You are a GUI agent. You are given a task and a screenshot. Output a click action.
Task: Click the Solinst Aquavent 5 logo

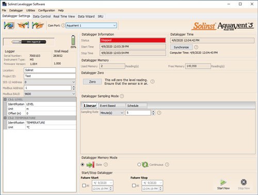(223, 26)
